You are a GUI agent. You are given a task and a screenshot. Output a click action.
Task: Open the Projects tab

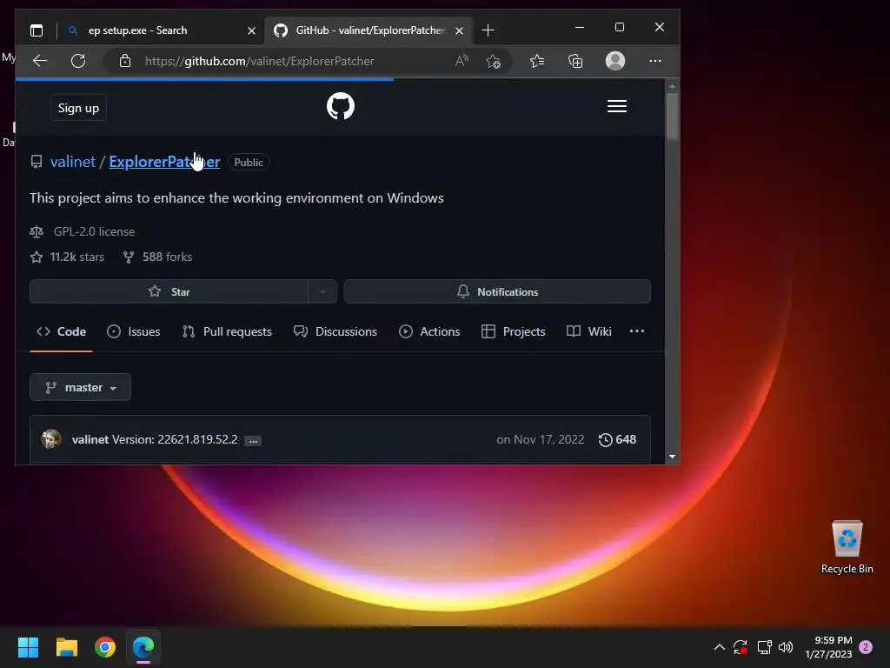tap(513, 331)
